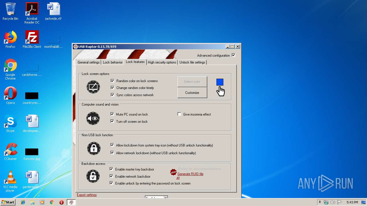This screenshot has width=367, height=206.
Task: Click the blue lock screen color swatch
Action: click(x=220, y=82)
